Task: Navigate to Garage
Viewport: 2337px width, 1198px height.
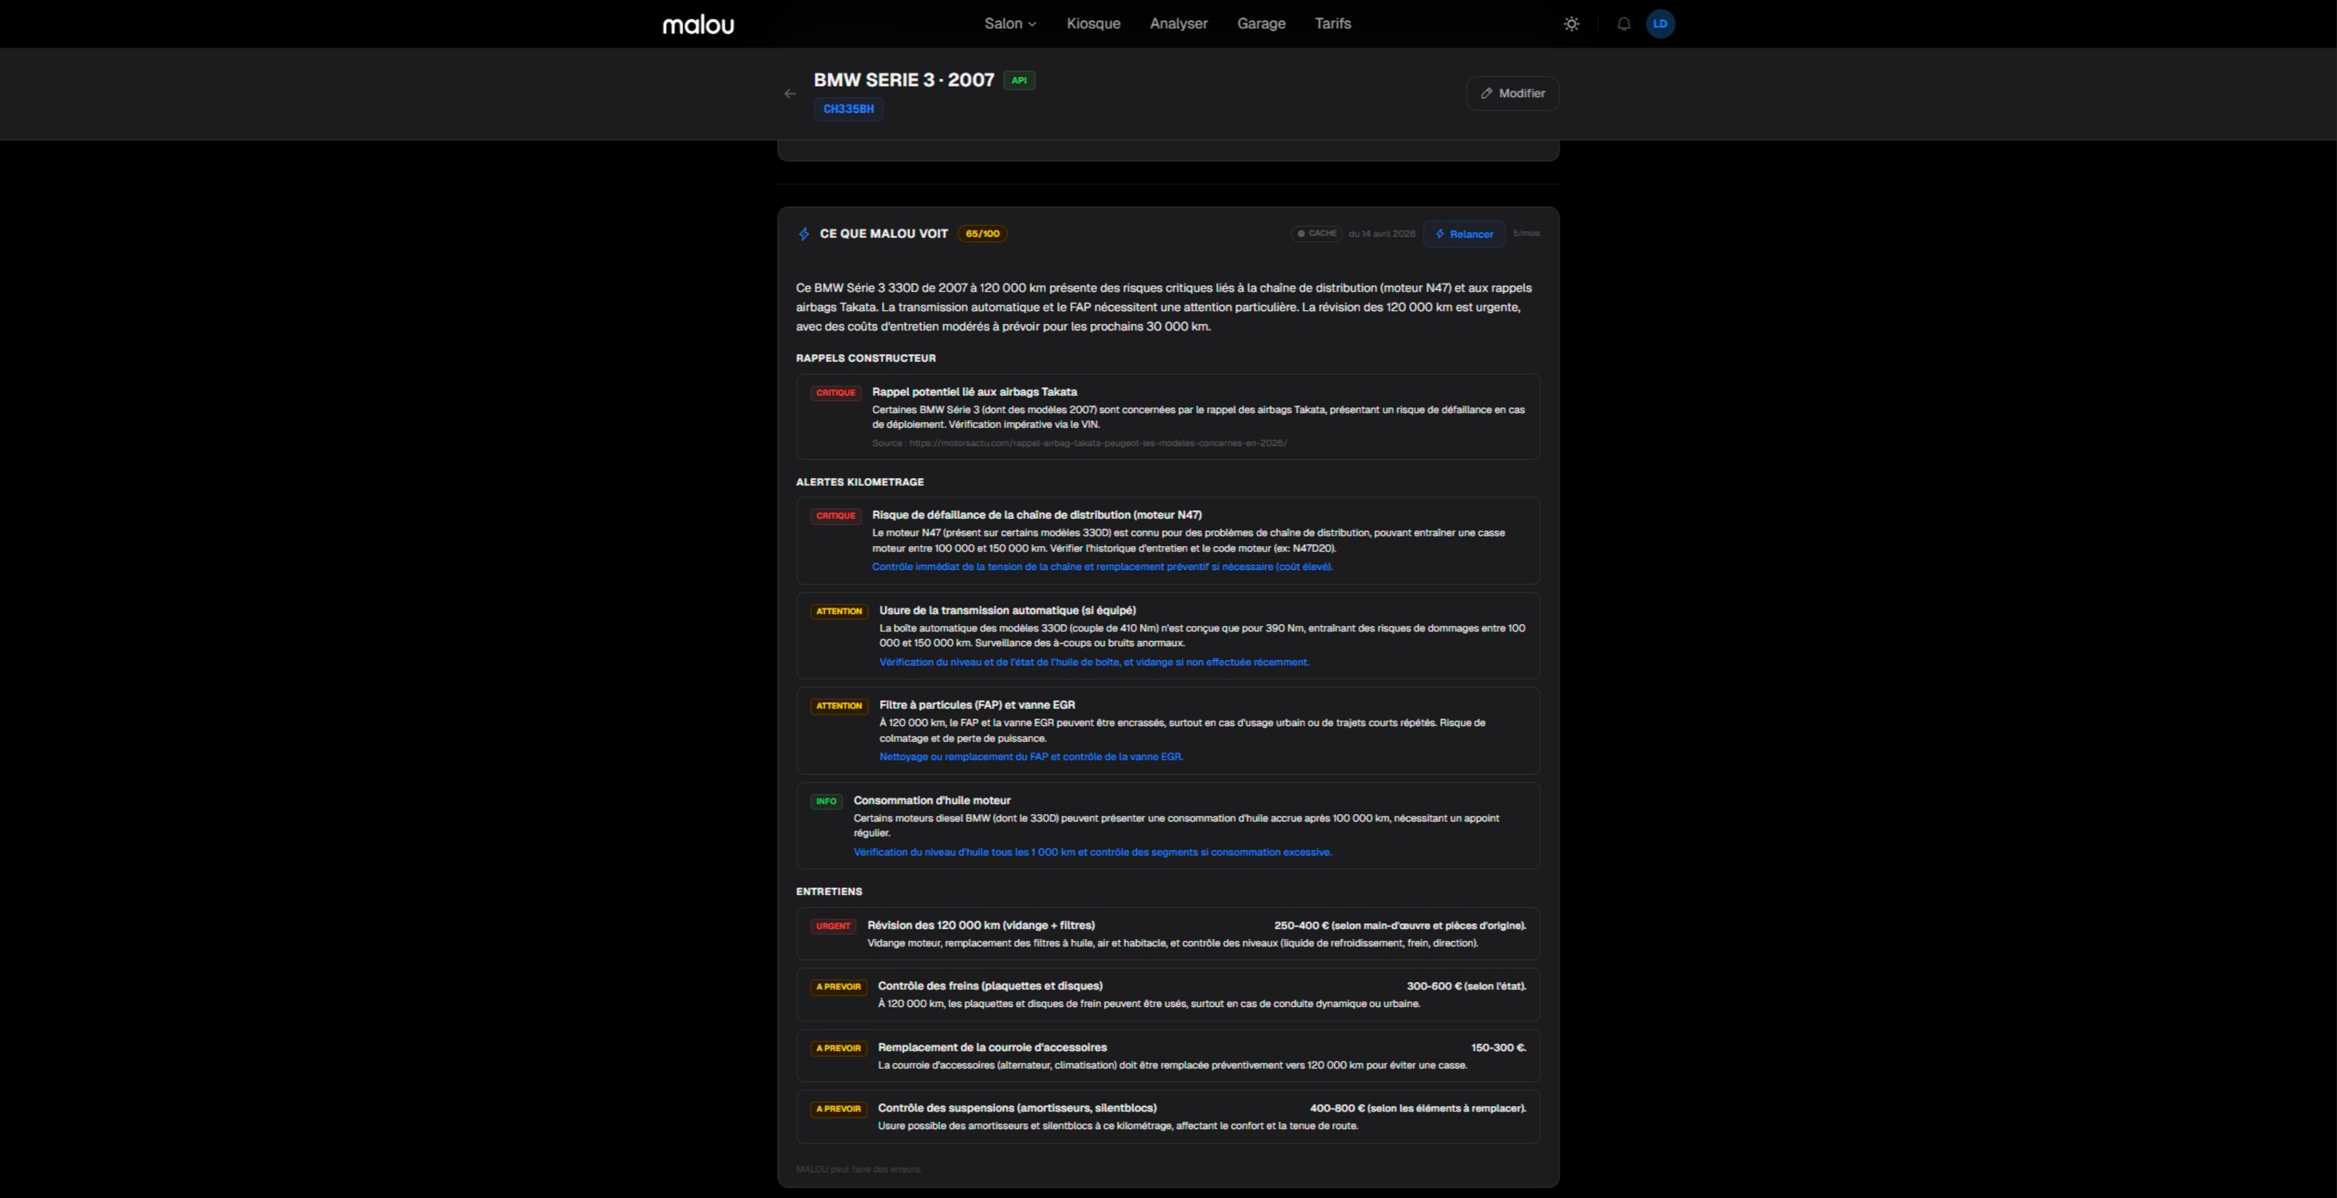Action: point(1261,23)
